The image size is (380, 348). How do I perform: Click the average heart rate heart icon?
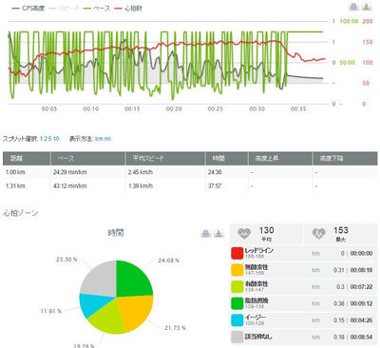click(244, 234)
